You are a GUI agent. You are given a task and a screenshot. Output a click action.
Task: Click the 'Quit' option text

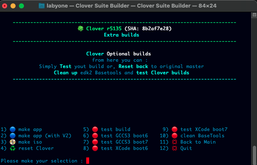(186, 148)
